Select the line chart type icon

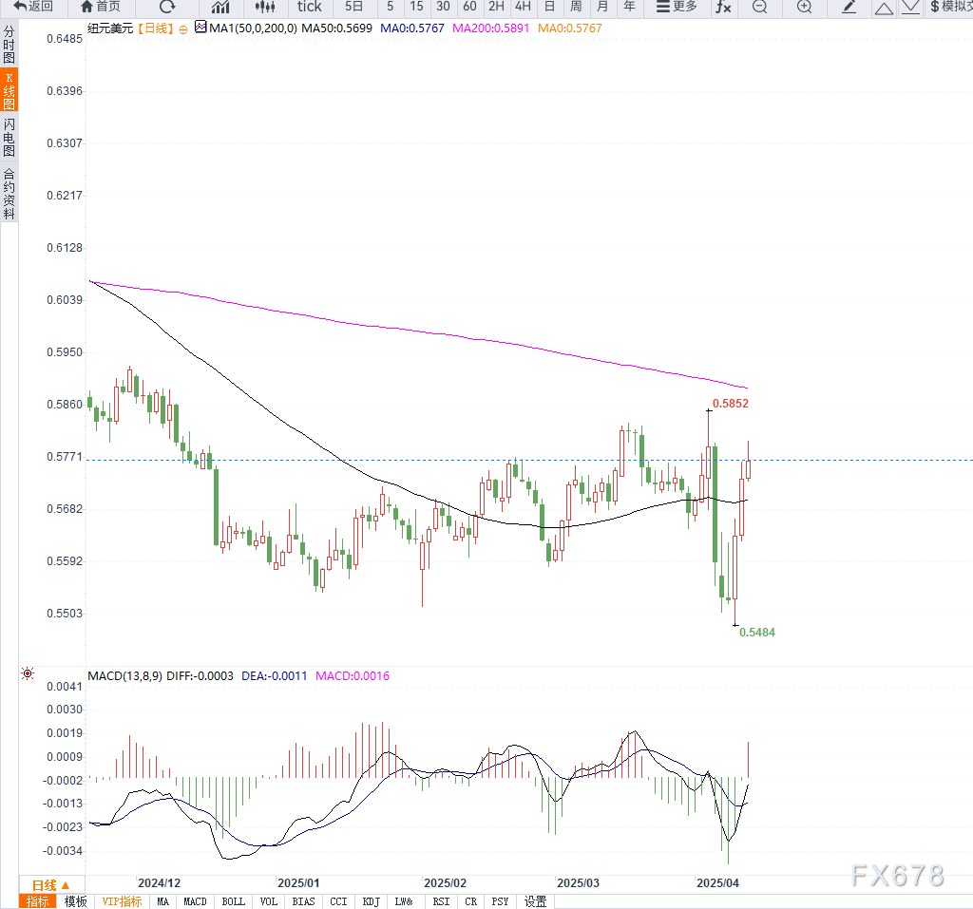tap(220, 7)
